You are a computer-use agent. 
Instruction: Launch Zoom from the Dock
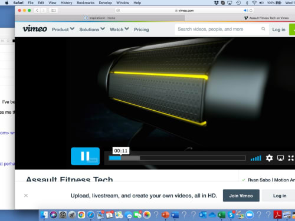pyautogui.click(x=250, y=215)
